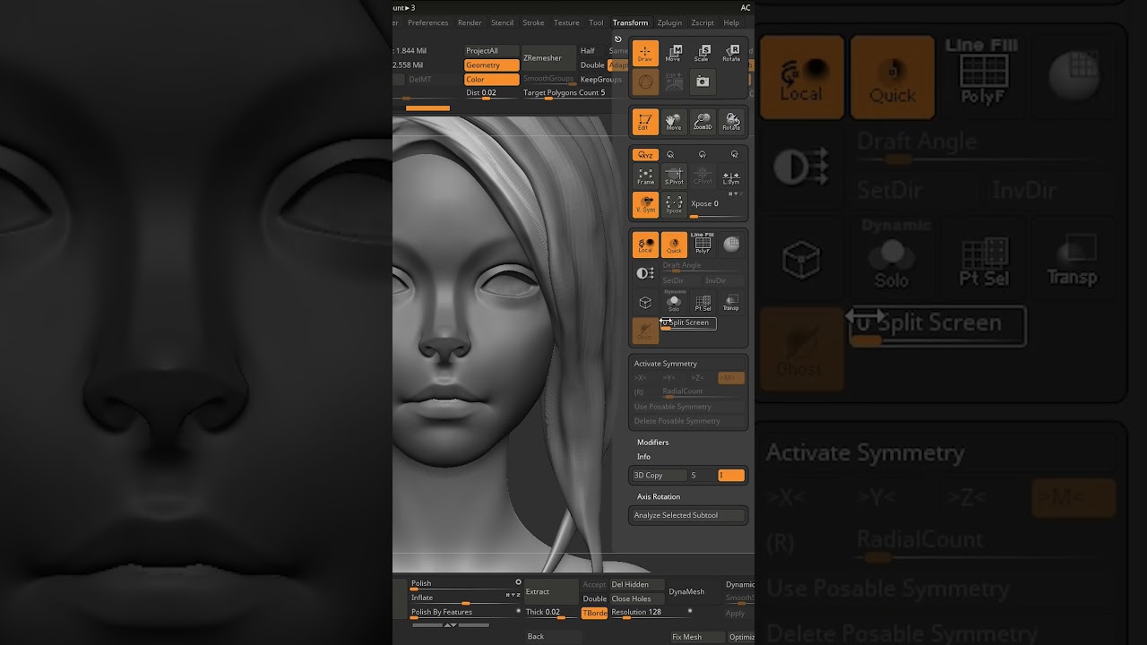1147x645 pixels.
Task: Toggle the Ghost transparency button
Action: coord(645,331)
